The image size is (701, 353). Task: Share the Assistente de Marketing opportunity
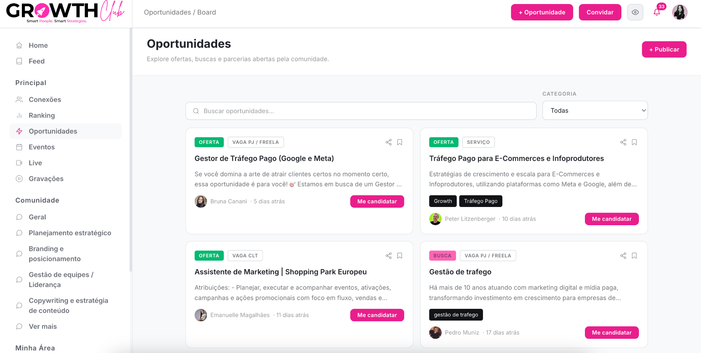pos(388,256)
